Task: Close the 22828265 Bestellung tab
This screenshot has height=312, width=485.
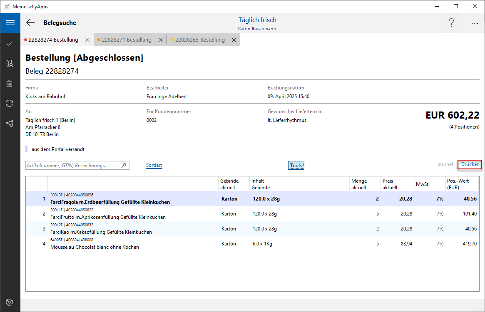Action: [234, 40]
